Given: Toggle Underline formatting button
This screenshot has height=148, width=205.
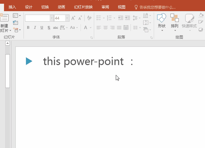Looking at the screenshot, I should pyautogui.click(x=42, y=28).
